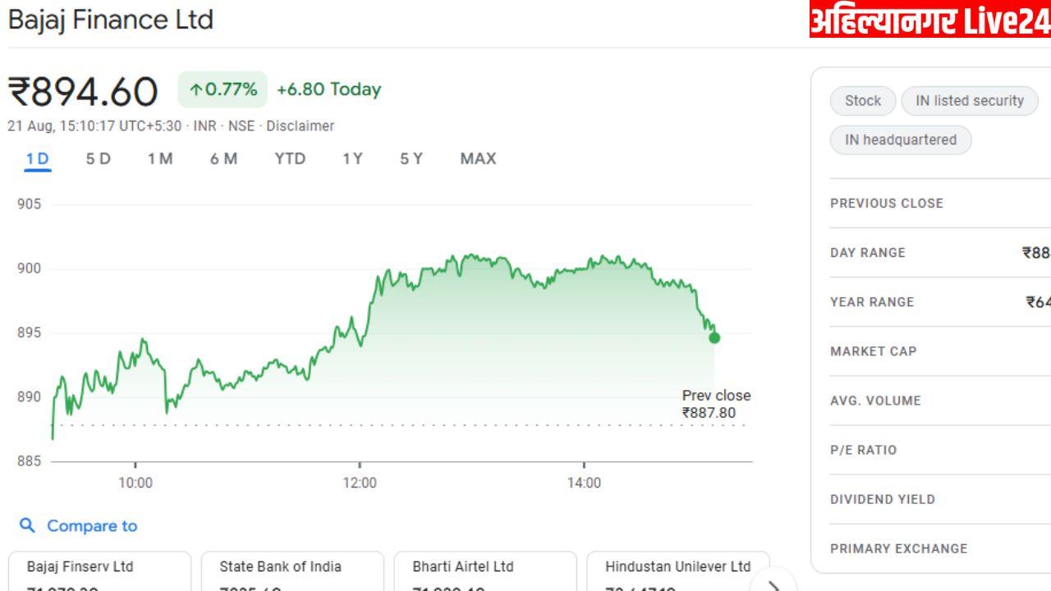Screen dimensions: 1051x591
Task: Click the green up-arrow percentage badge
Action: click(223, 89)
